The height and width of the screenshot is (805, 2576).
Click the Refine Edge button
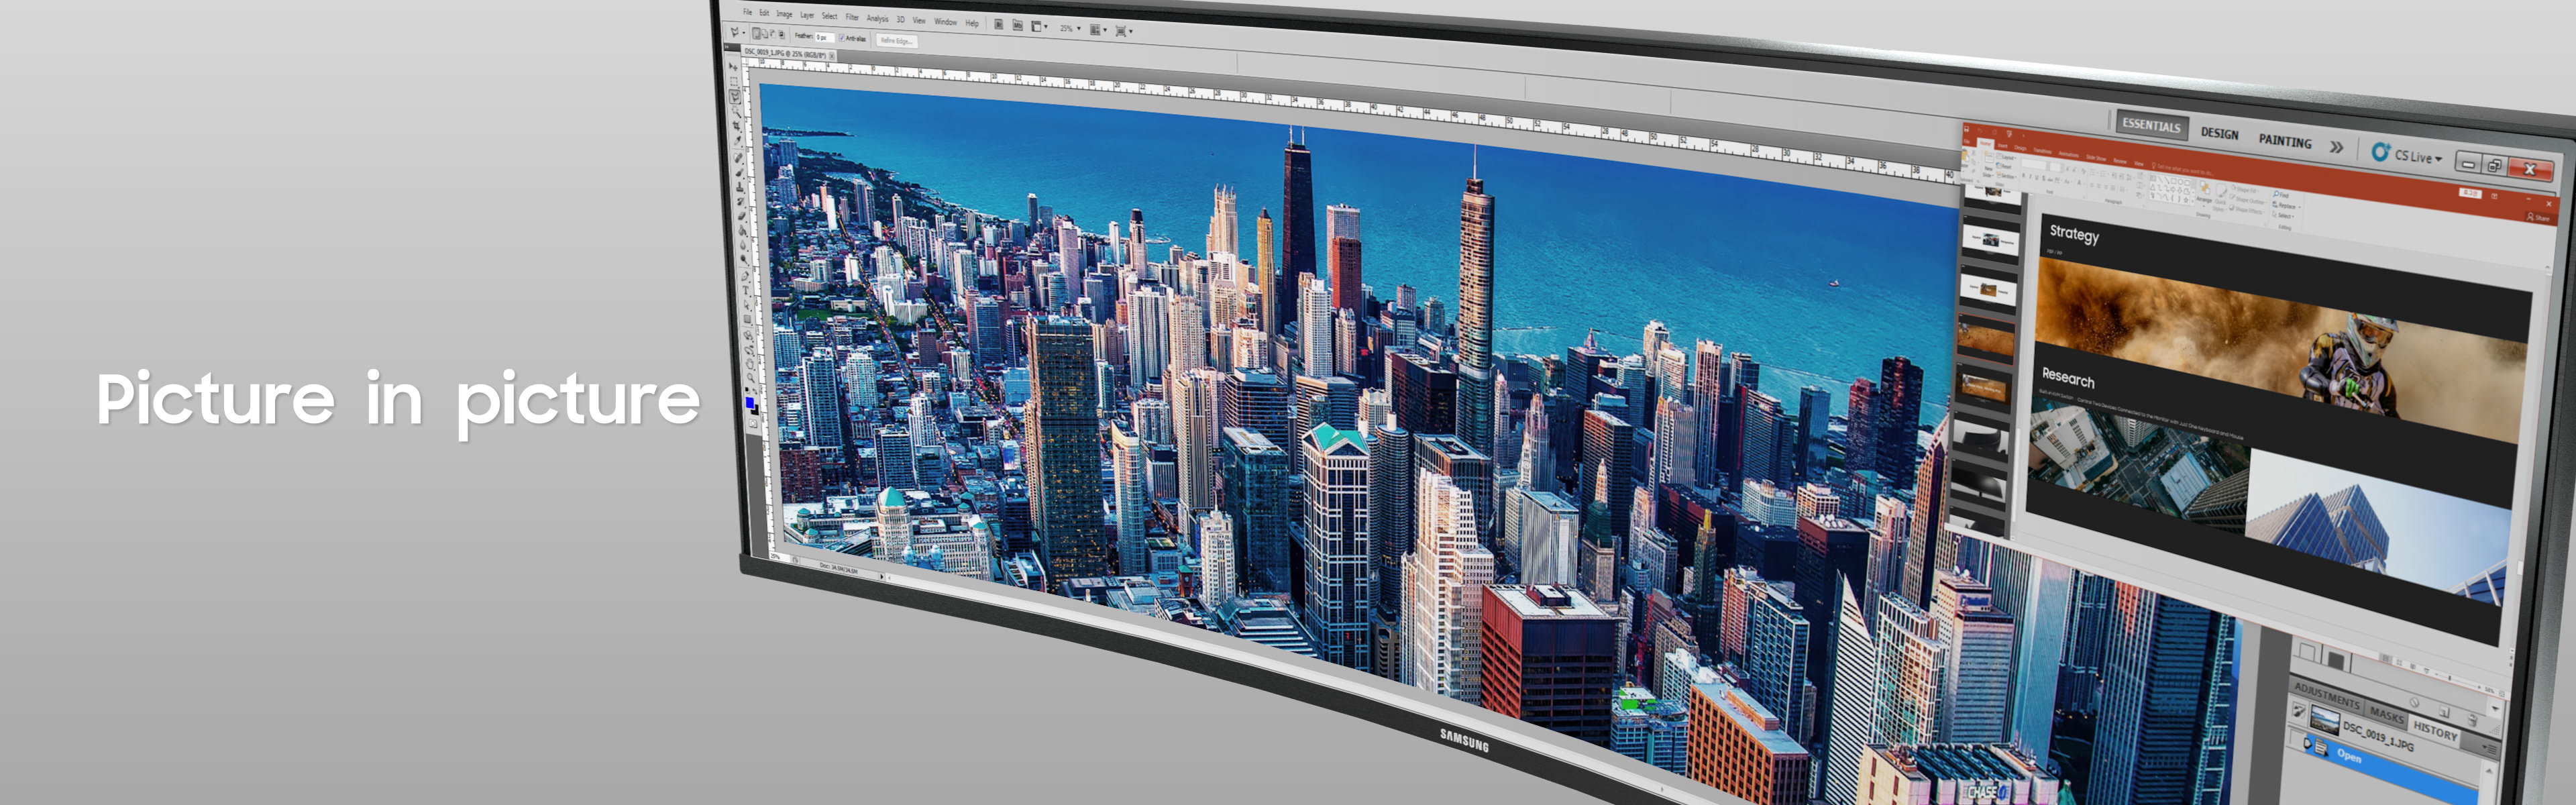pyautogui.click(x=897, y=41)
